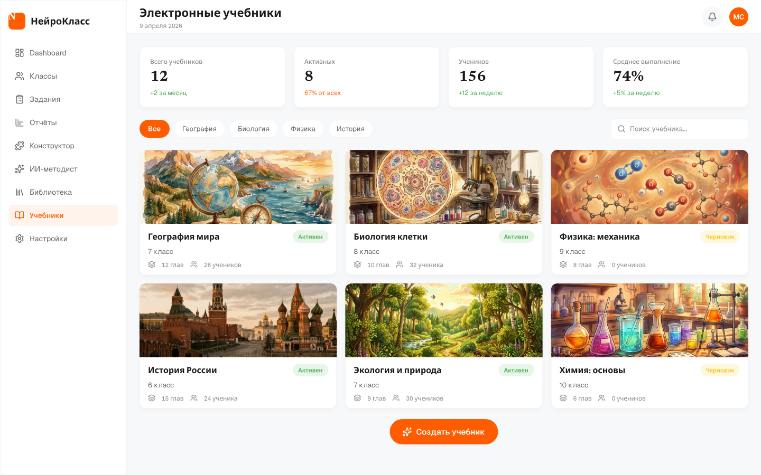Click the Конструктор puzzle icon
This screenshot has width=761, height=475.
[20, 146]
